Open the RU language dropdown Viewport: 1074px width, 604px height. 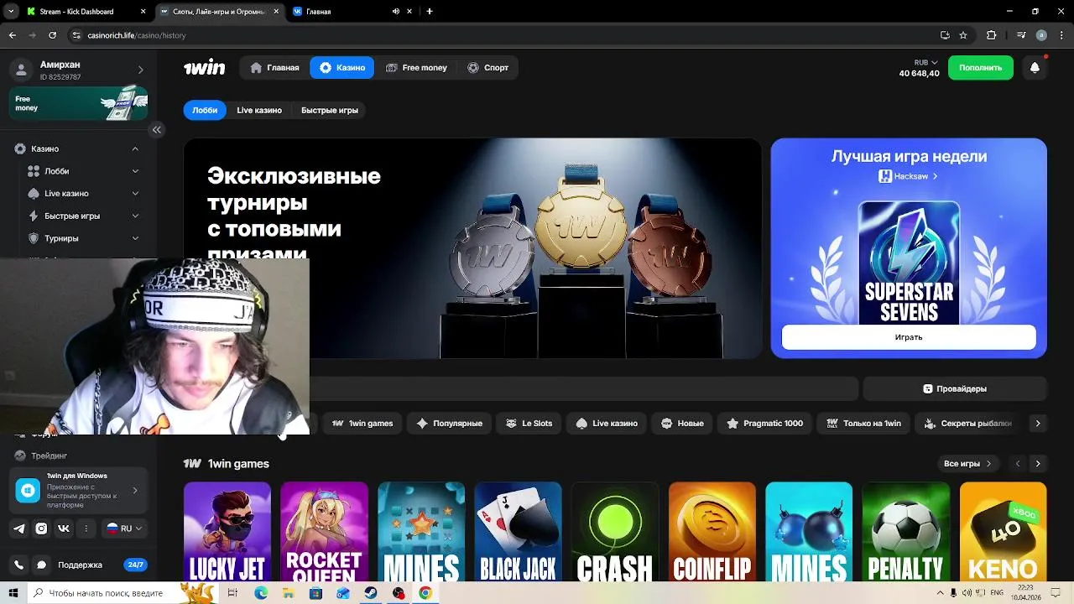click(124, 528)
